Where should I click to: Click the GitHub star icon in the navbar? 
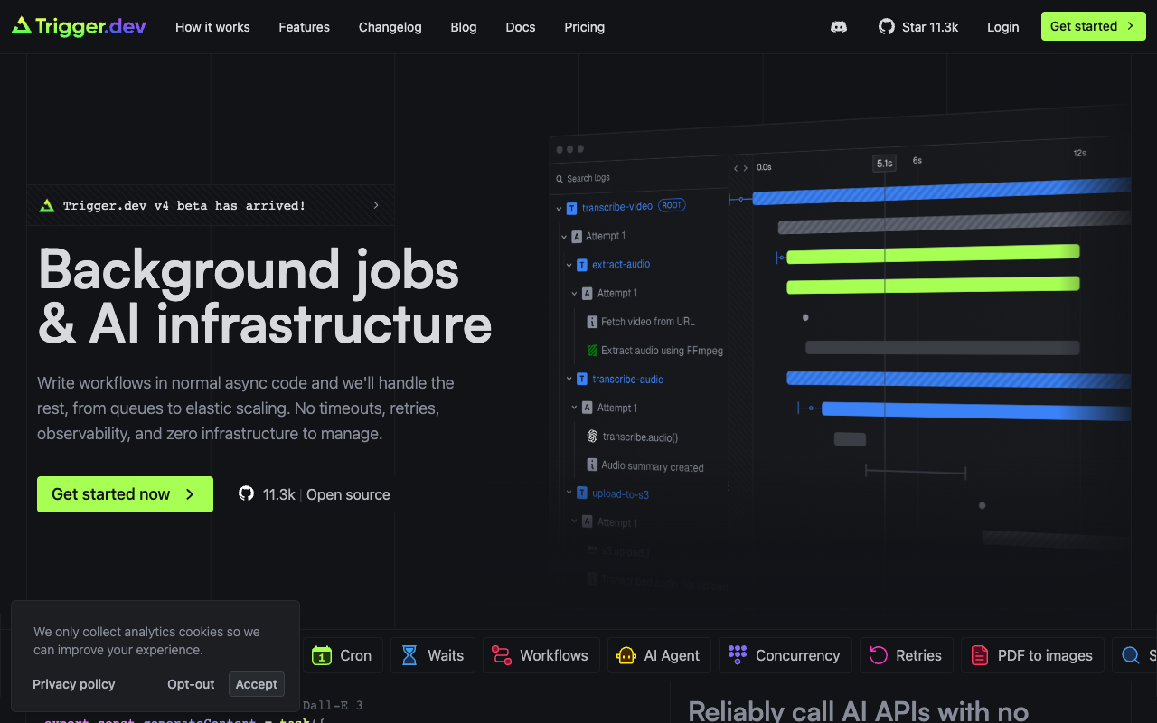886,26
